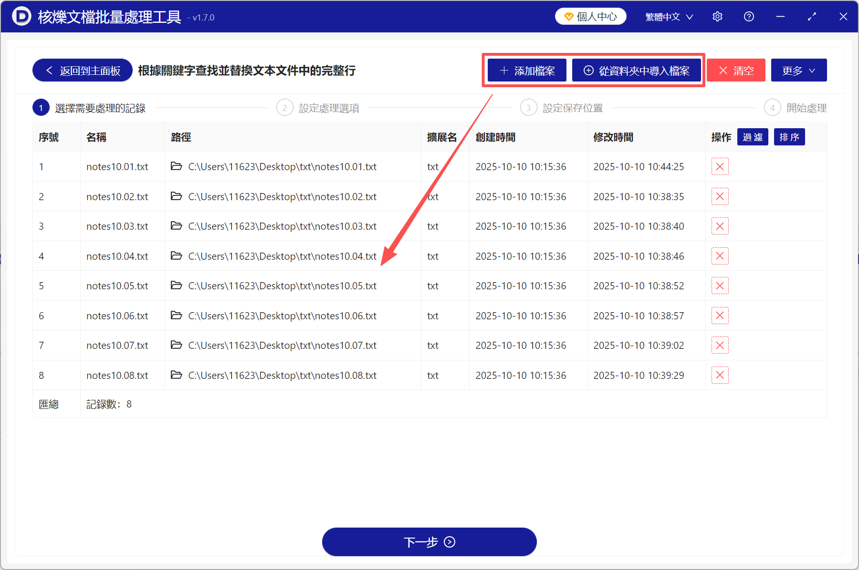The image size is (859, 570).
Task: Import files using 從資料夾中導入檔案
Action: [x=637, y=70]
